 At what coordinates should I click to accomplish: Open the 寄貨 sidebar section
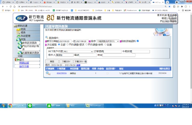[x=28, y=29]
